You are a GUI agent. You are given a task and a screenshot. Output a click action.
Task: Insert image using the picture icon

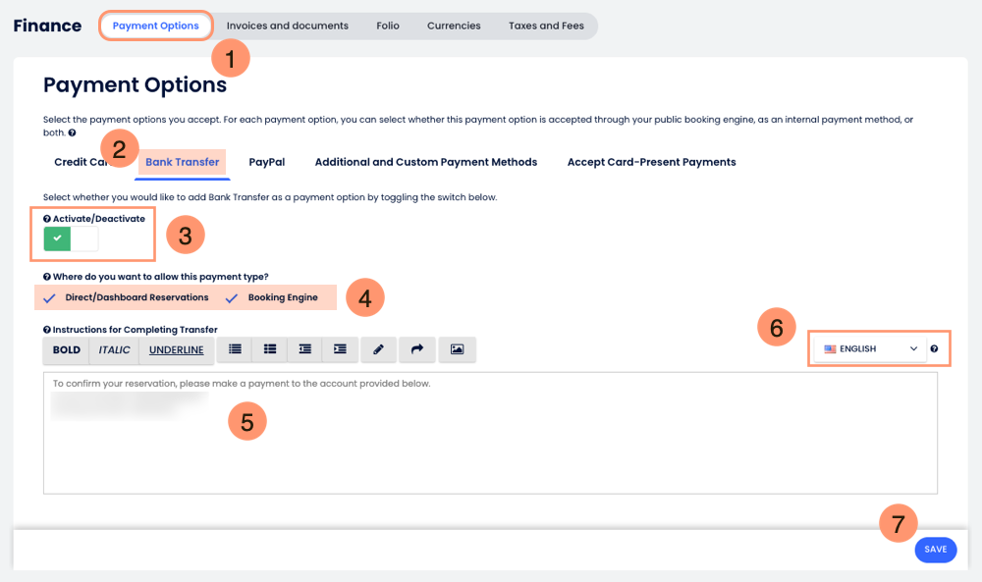tap(457, 349)
